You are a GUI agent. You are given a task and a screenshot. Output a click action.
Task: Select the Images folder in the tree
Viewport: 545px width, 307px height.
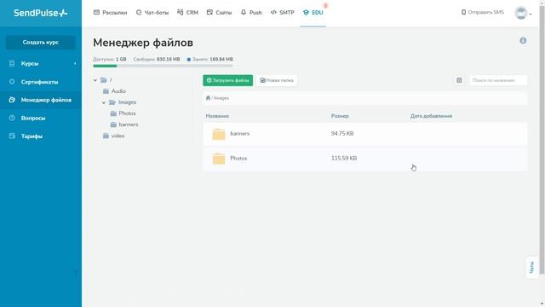(123, 102)
